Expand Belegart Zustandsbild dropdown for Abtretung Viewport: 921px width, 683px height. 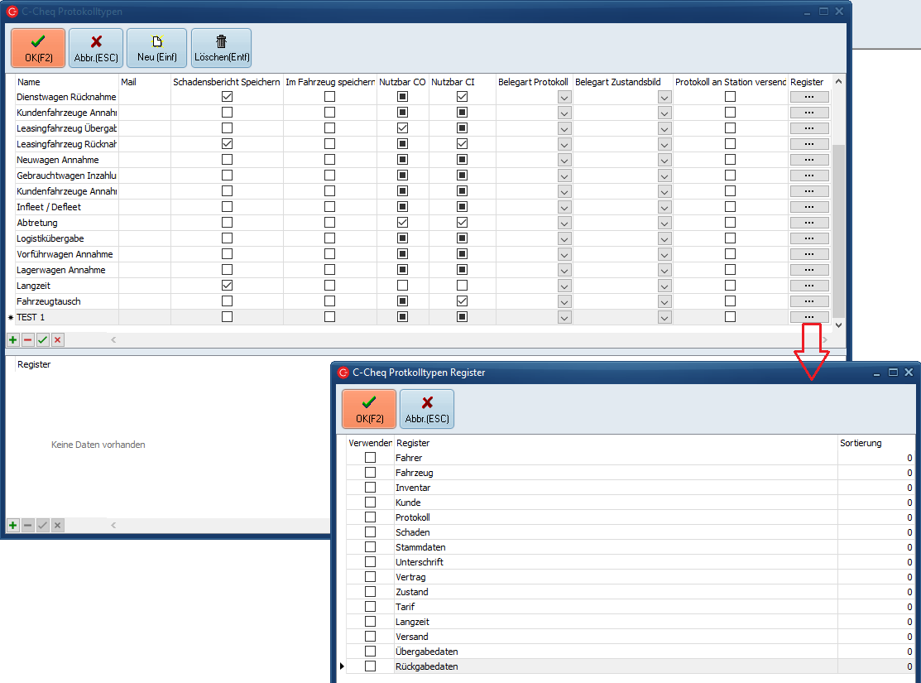coord(664,223)
